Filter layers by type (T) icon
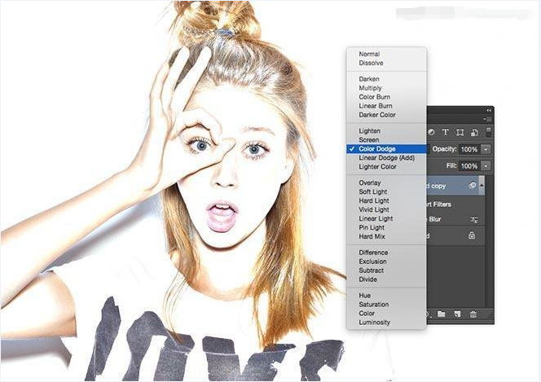541x382 pixels. 446,132
